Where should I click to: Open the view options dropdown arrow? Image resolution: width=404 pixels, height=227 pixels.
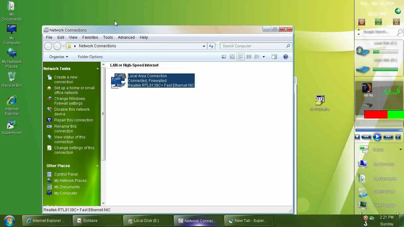pyautogui.click(x=264, y=57)
